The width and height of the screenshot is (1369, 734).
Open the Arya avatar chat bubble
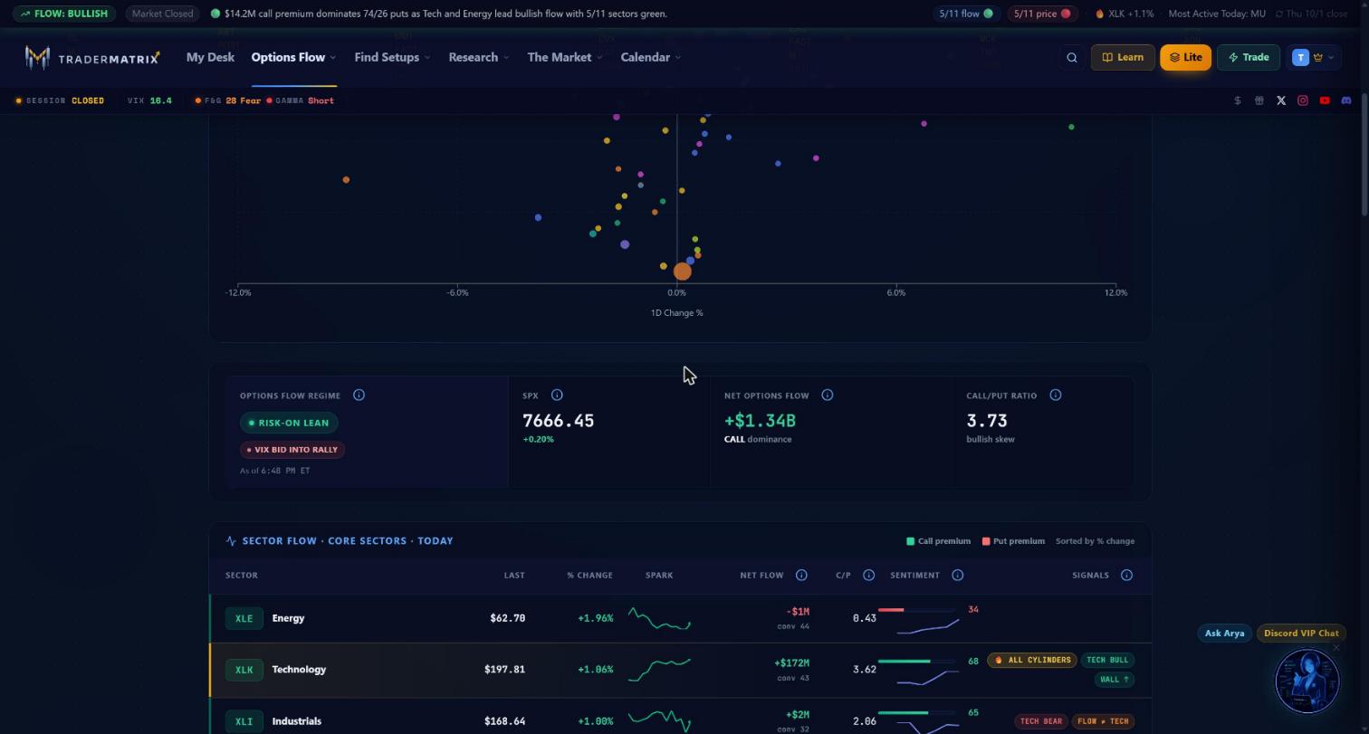[x=1307, y=680]
